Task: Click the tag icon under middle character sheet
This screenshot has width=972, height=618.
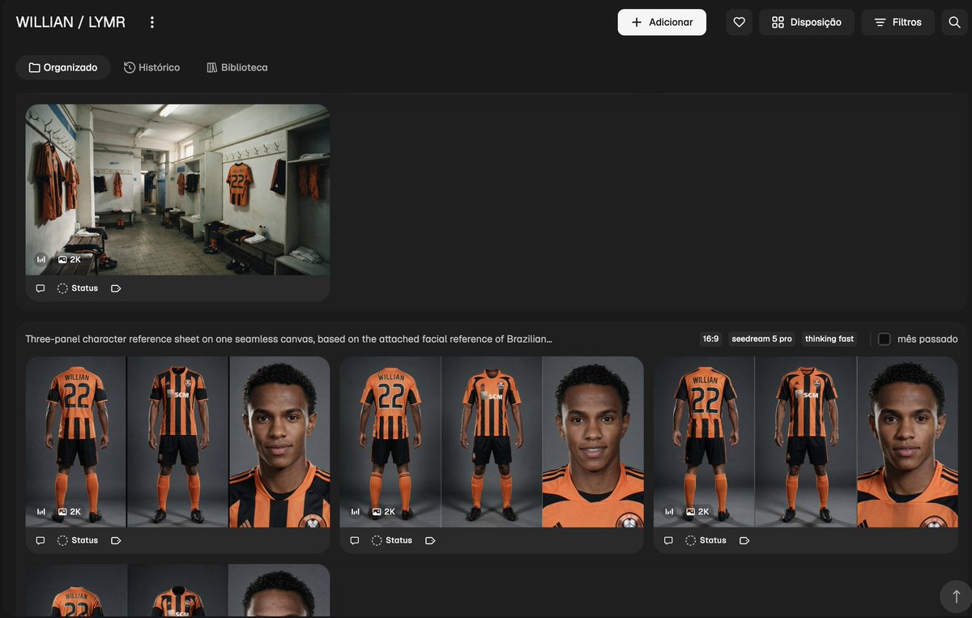Action: [x=430, y=540]
